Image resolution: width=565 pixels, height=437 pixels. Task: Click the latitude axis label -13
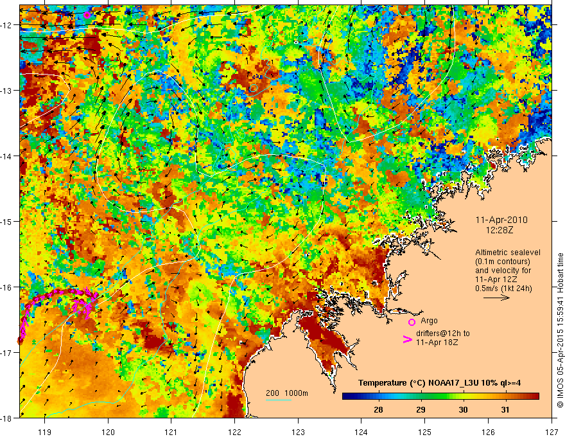click(x=6, y=91)
